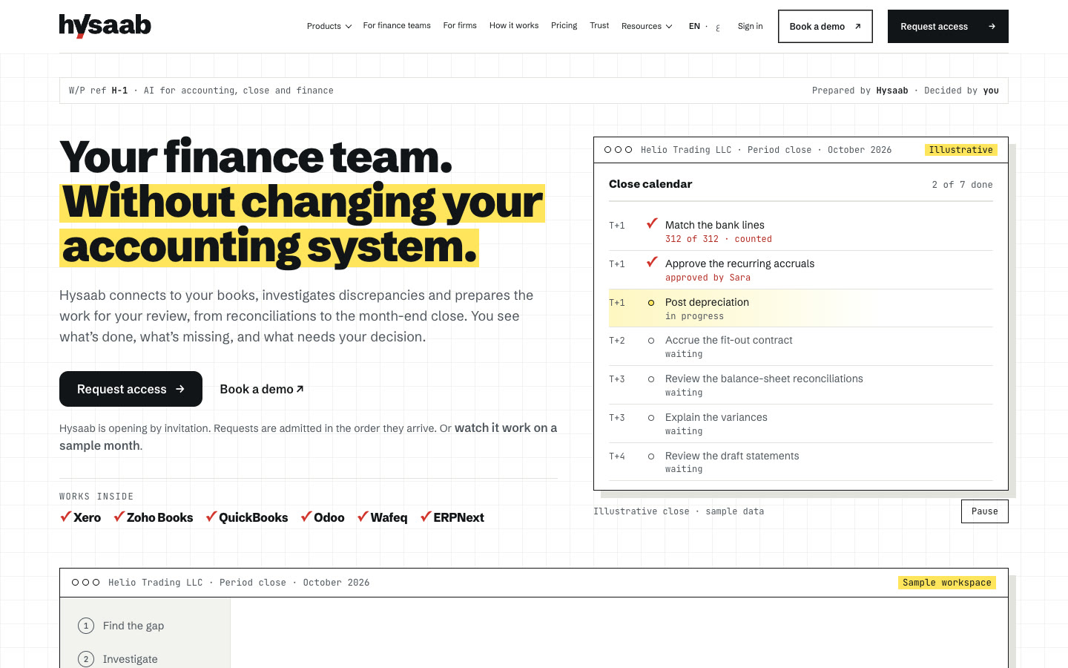Expand the Products dropdown menu
The height and width of the screenshot is (668, 1068).
click(x=329, y=26)
